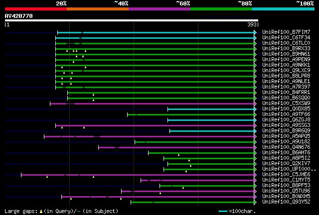Image resolution: width=319 pixels, height=215 pixels.
Task: Click the cyan ~100% identity color bar
Action: pyautogui.click(x=283, y=9)
